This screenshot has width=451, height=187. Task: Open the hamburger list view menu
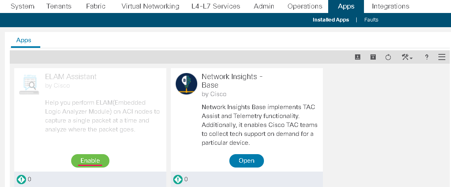coord(442,57)
